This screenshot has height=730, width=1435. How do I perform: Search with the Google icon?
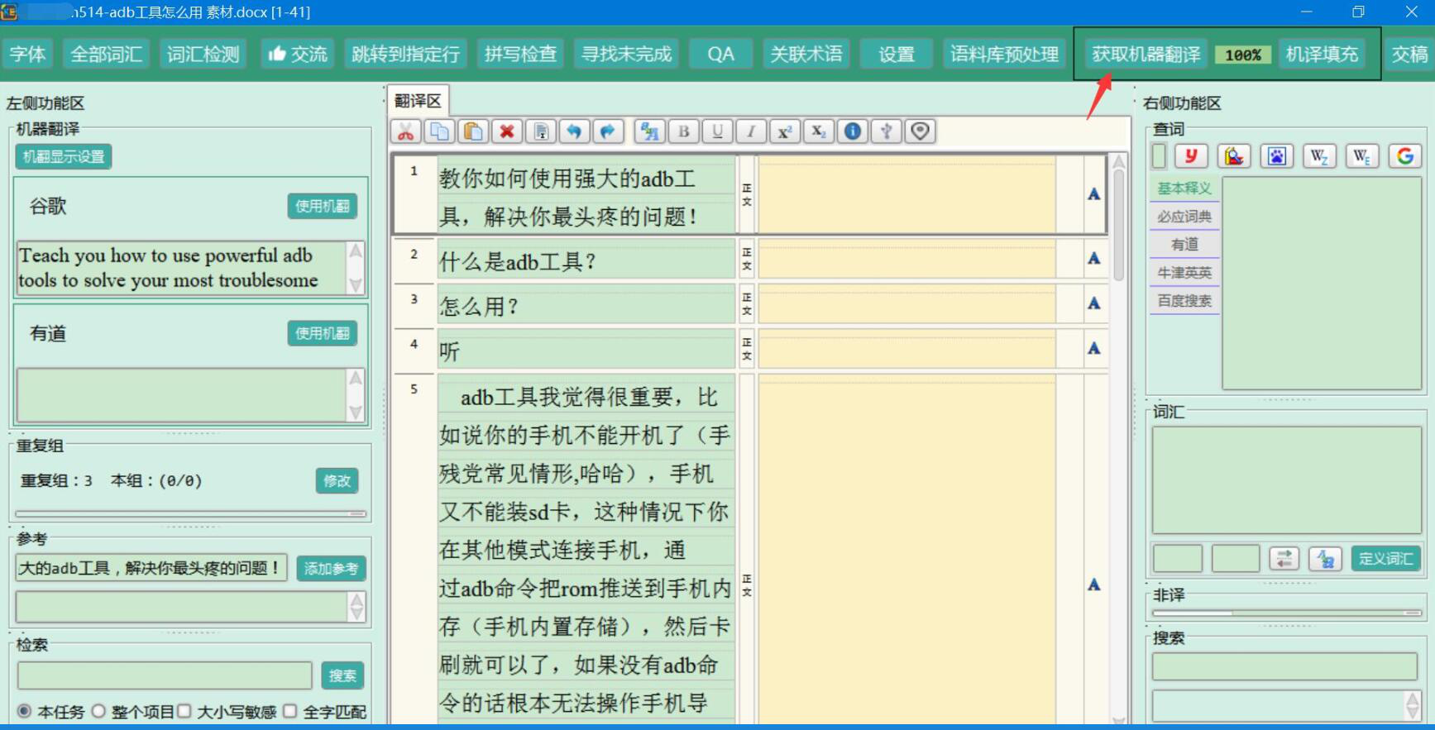(x=1405, y=156)
